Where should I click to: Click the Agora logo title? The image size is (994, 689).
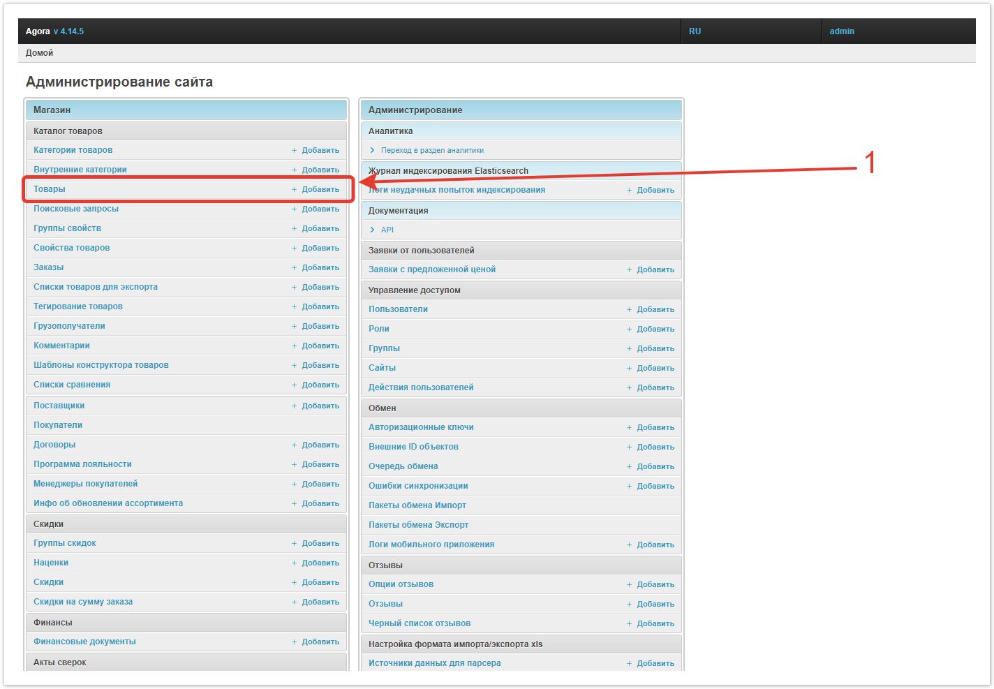38,31
